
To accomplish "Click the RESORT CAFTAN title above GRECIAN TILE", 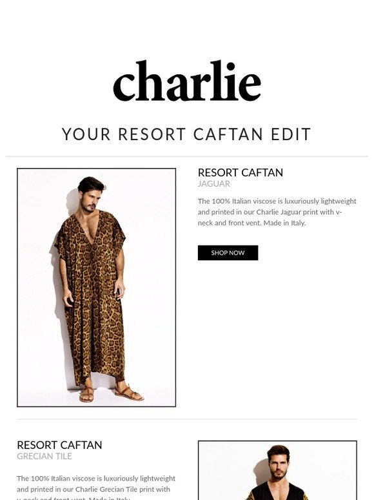I will pyautogui.click(x=59, y=445).
